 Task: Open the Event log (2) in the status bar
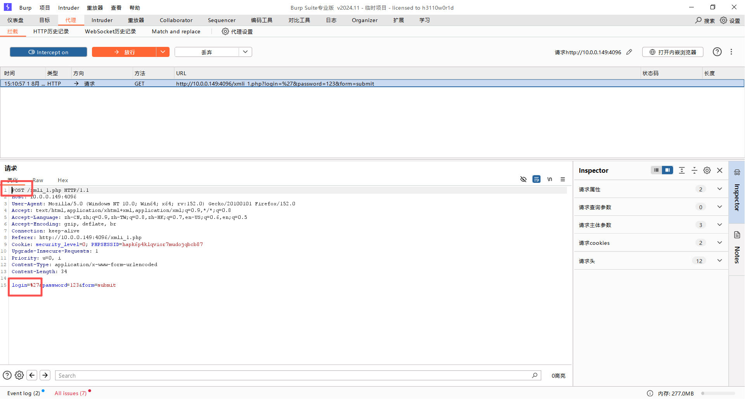[24, 393]
